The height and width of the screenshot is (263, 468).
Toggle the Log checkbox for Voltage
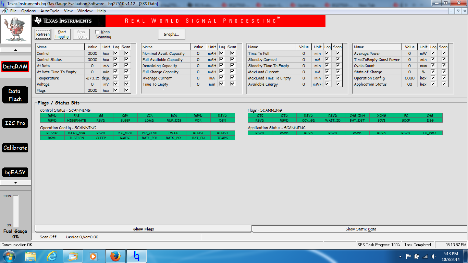pos(115,84)
